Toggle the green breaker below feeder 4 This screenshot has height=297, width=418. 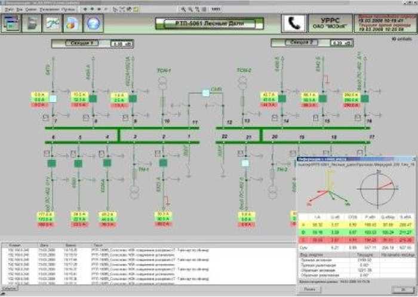point(107,163)
